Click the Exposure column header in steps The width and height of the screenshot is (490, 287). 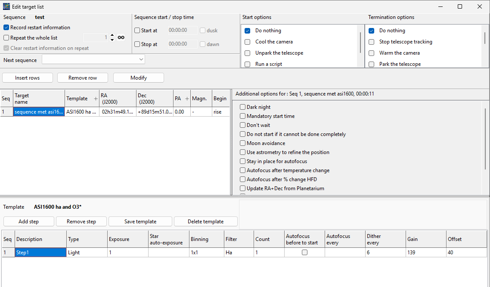point(127,239)
